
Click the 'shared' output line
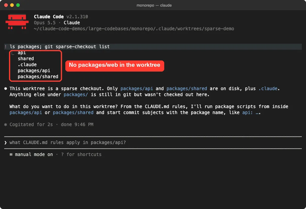[x=26, y=59]
